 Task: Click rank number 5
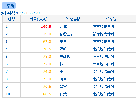pos(7,57)
